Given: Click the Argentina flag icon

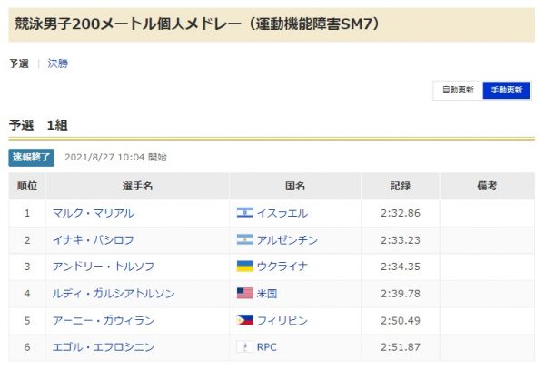Looking at the screenshot, I should pos(243,240).
